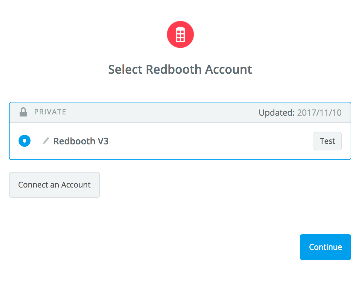Click the pencil edit icon by Redbooth V3
Image resolution: width=359 pixels, height=281 pixels.
46,141
